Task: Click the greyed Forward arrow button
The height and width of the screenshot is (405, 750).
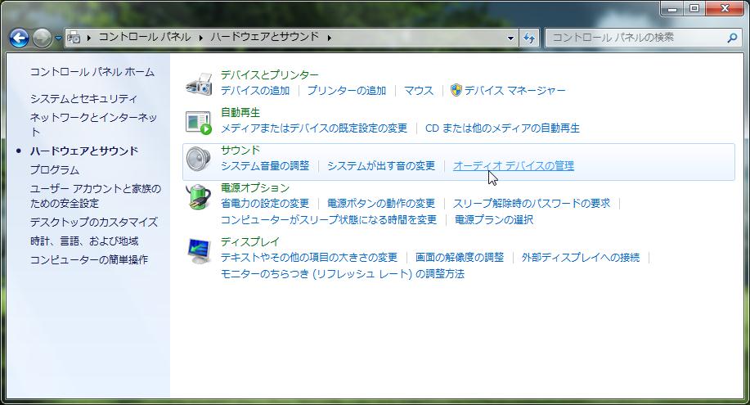Action: point(42,38)
